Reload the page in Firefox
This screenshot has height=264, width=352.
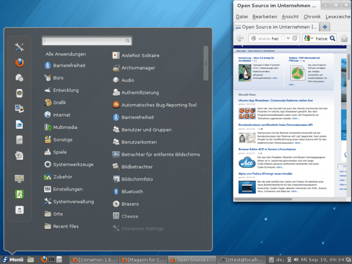(294, 38)
